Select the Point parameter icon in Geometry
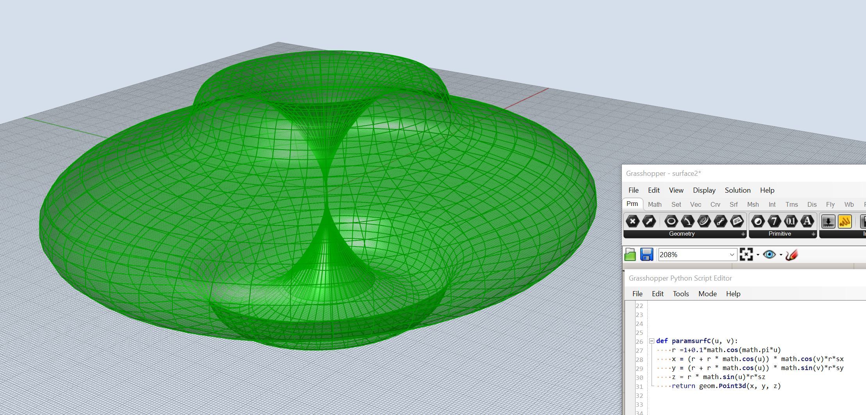Image resolution: width=866 pixels, height=415 pixels. click(633, 222)
